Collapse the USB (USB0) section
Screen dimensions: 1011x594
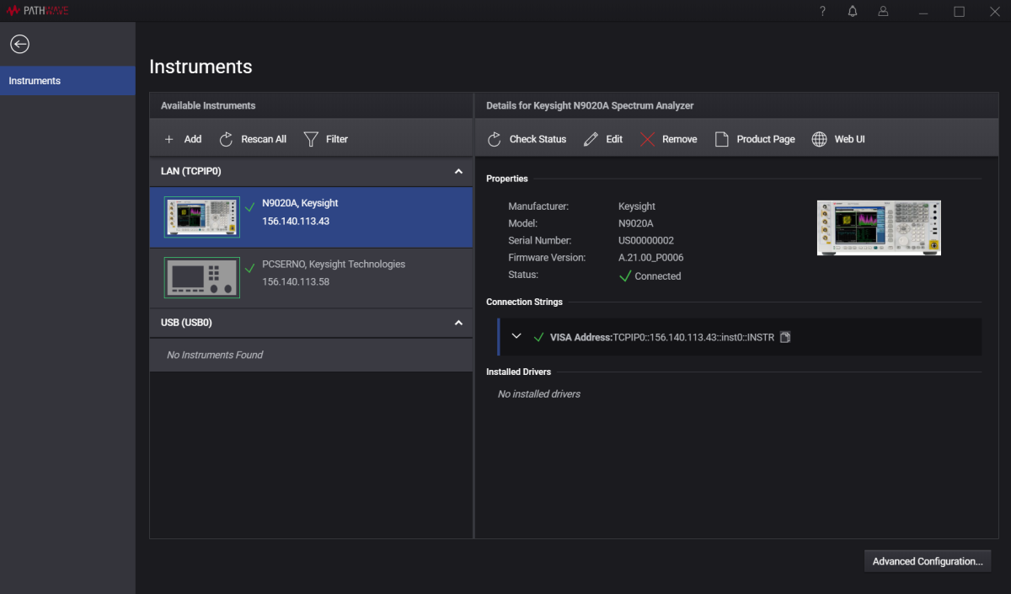pyautogui.click(x=458, y=323)
